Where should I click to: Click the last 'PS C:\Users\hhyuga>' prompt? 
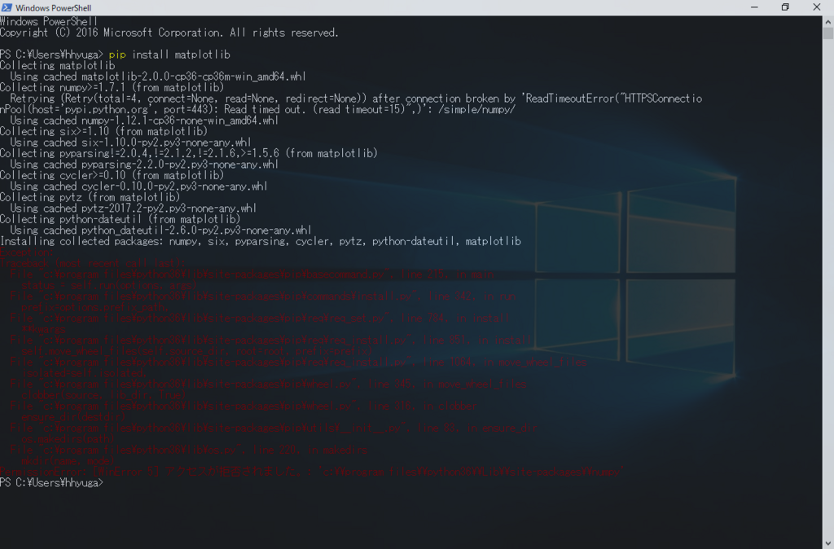[x=51, y=483]
